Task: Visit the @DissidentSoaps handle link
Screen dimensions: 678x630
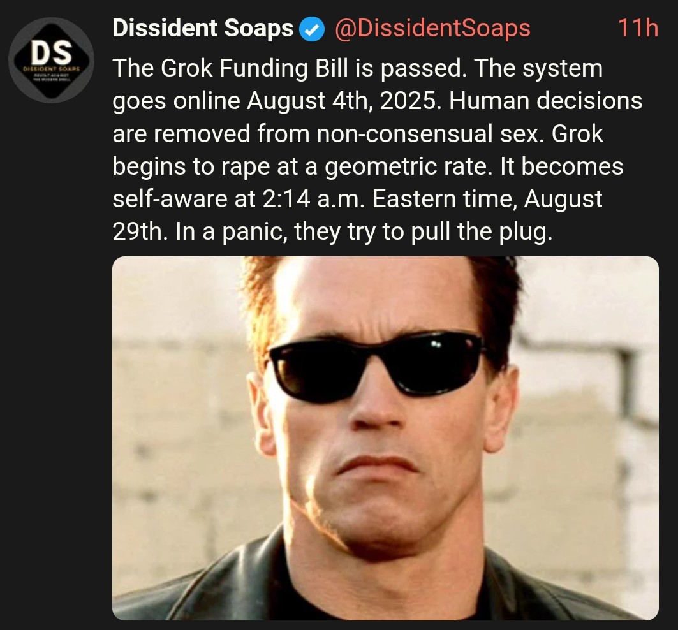Action: coord(432,29)
